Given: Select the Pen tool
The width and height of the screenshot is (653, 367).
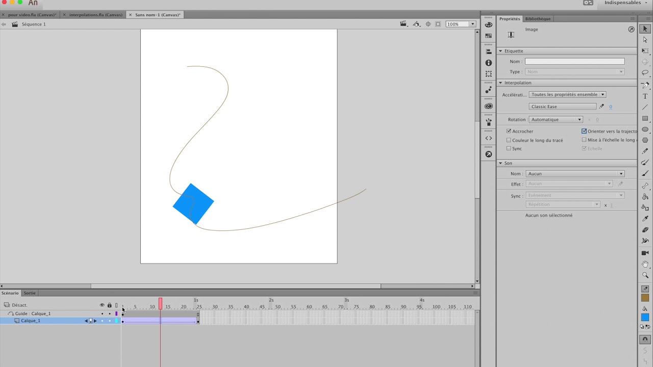Looking at the screenshot, I should (x=645, y=85).
